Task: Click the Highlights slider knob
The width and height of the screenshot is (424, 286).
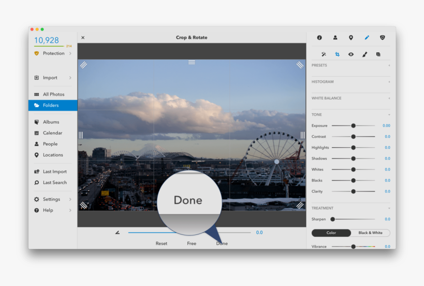Action: [x=353, y=148]
